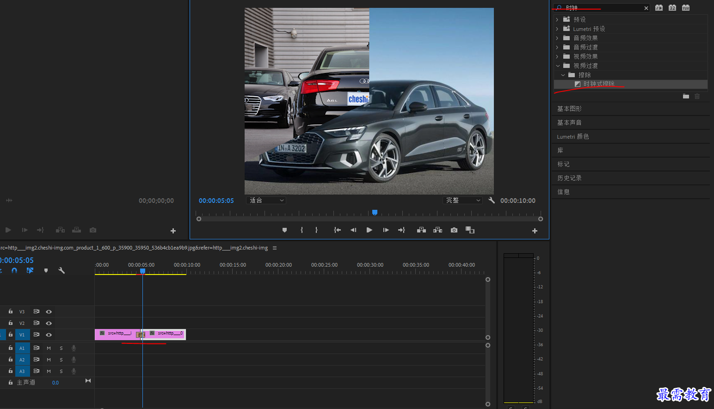Expand the 音频过渡 folder
Viewport: 714px width, 409px height.
(x=557, y=47)
